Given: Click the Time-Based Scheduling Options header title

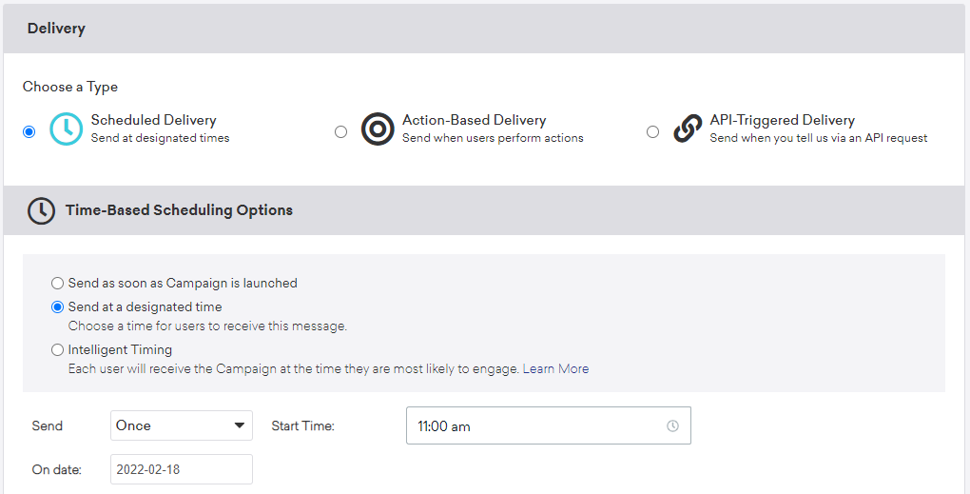Looking at the screenshot, I should point(179,210).
